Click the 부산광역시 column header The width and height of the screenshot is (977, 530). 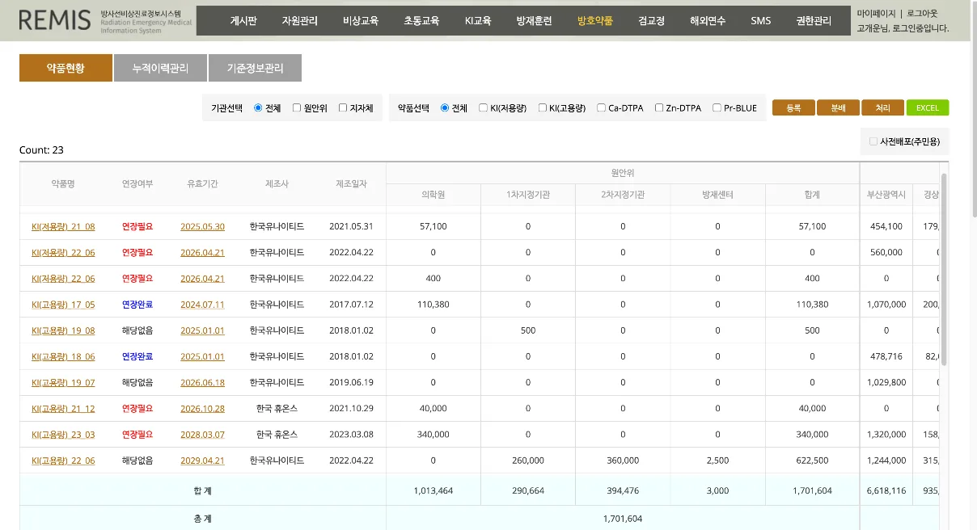[886, 194]
